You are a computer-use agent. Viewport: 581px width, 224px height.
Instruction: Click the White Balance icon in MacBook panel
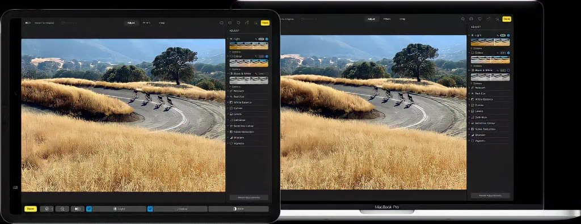(x=472, y=100)
